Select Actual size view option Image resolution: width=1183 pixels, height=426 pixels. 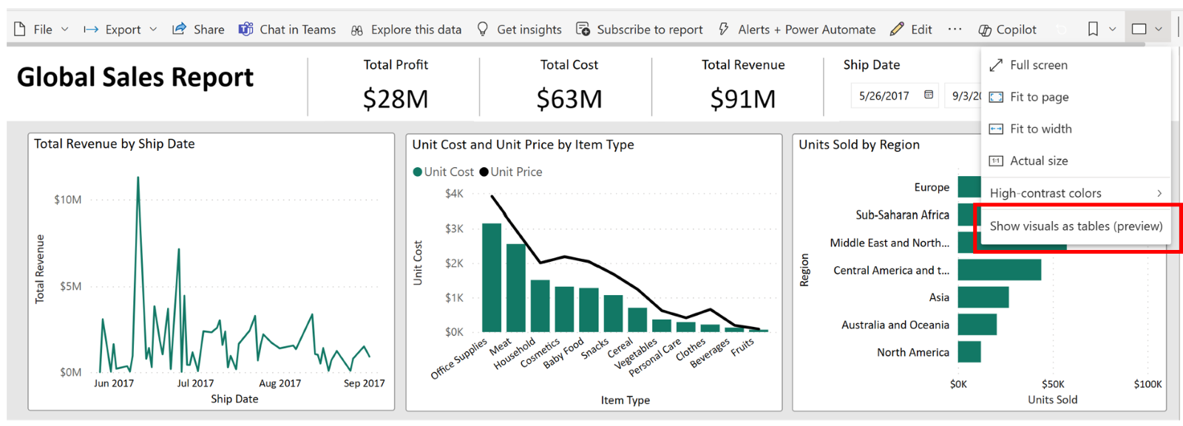(x=1076, y=160)
